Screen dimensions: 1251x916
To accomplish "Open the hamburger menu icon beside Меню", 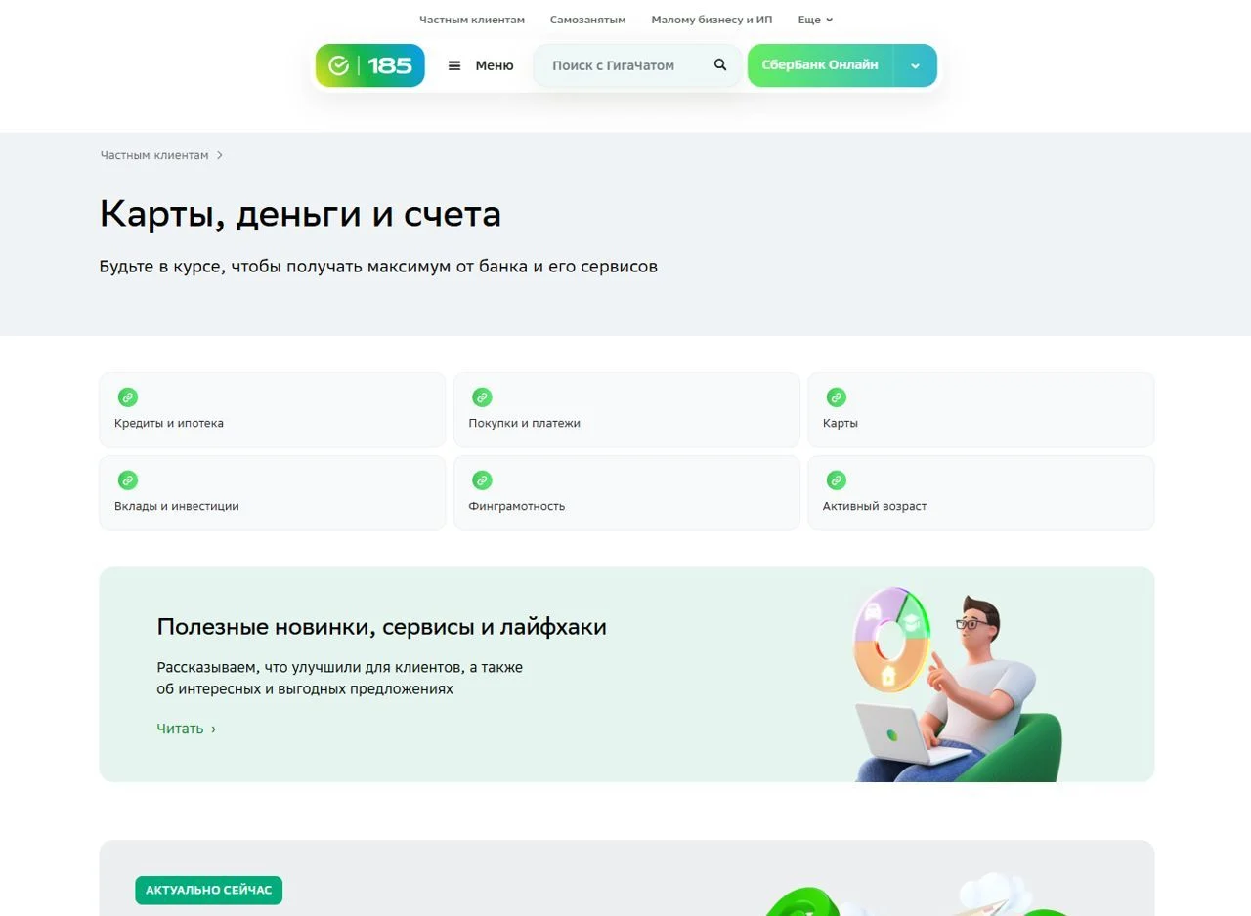I will [x=454, y=65].
